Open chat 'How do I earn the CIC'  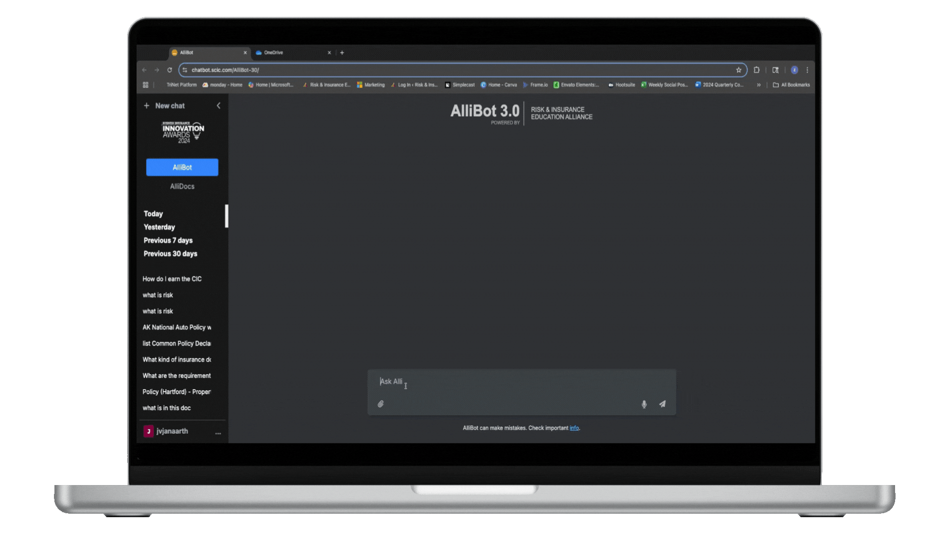click(172, 279)
